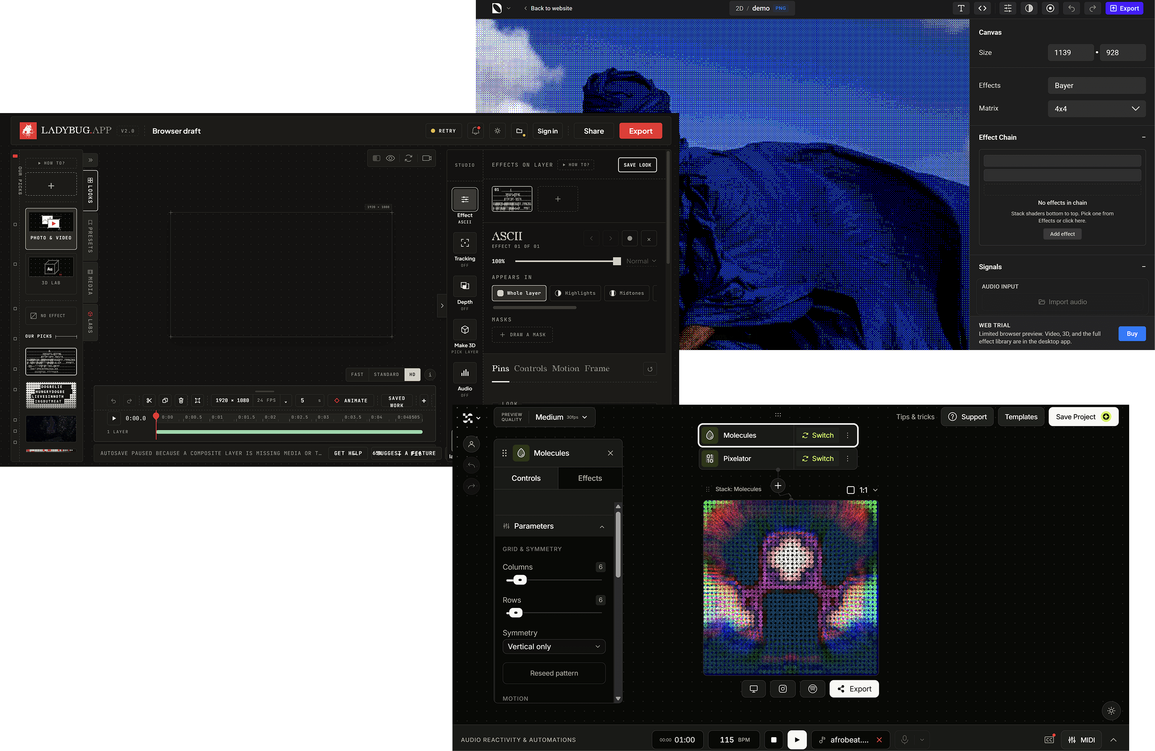Click the Columns slider handle

coord(520,580)
